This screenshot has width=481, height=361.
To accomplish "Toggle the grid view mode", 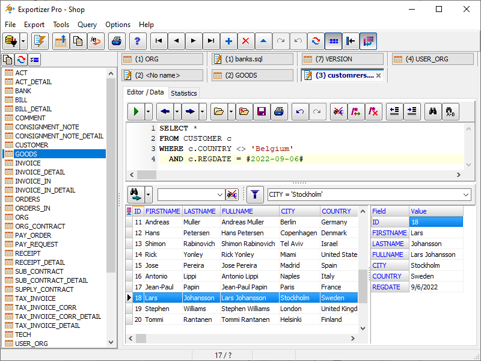I will [332, 42].
